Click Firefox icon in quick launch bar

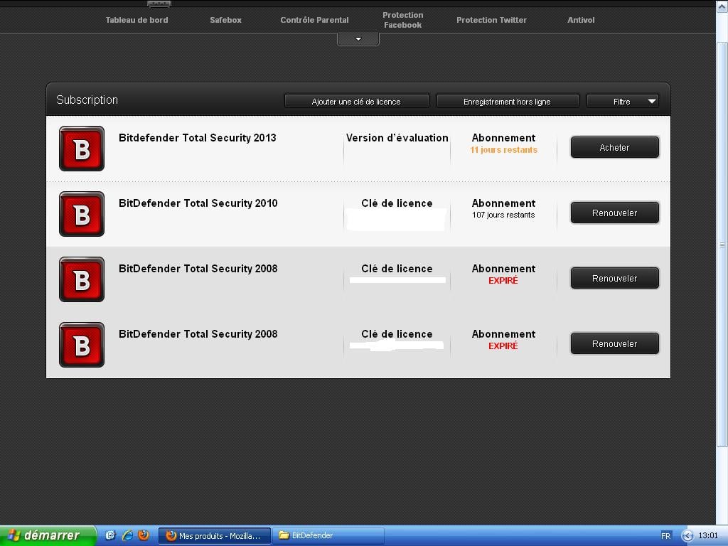coord(144,535)
